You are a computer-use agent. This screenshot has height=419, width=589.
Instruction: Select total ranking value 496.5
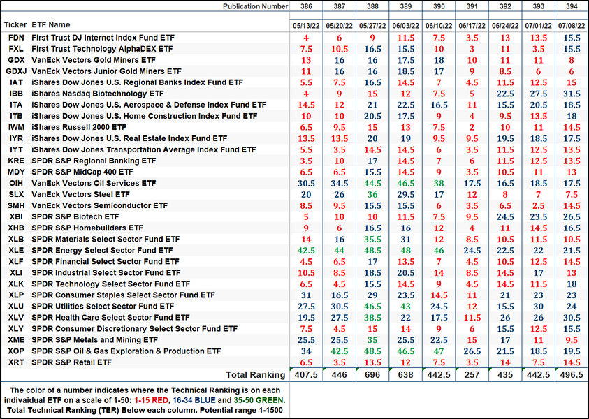tap(572, 375)
